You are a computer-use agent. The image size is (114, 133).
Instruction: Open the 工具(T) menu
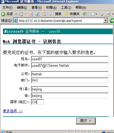coord(66,8)
